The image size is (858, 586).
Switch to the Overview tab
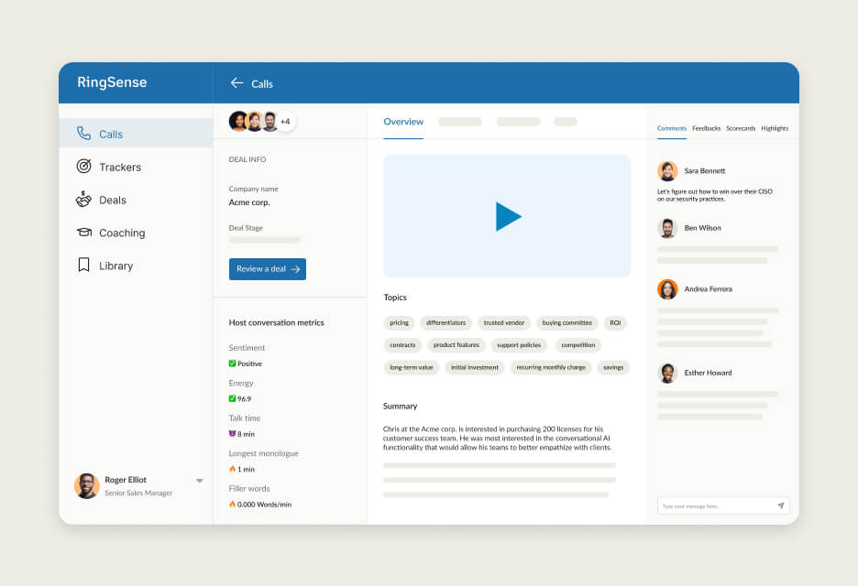[403, 122]
